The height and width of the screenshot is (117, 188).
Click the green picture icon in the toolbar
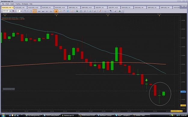[77, 11]
